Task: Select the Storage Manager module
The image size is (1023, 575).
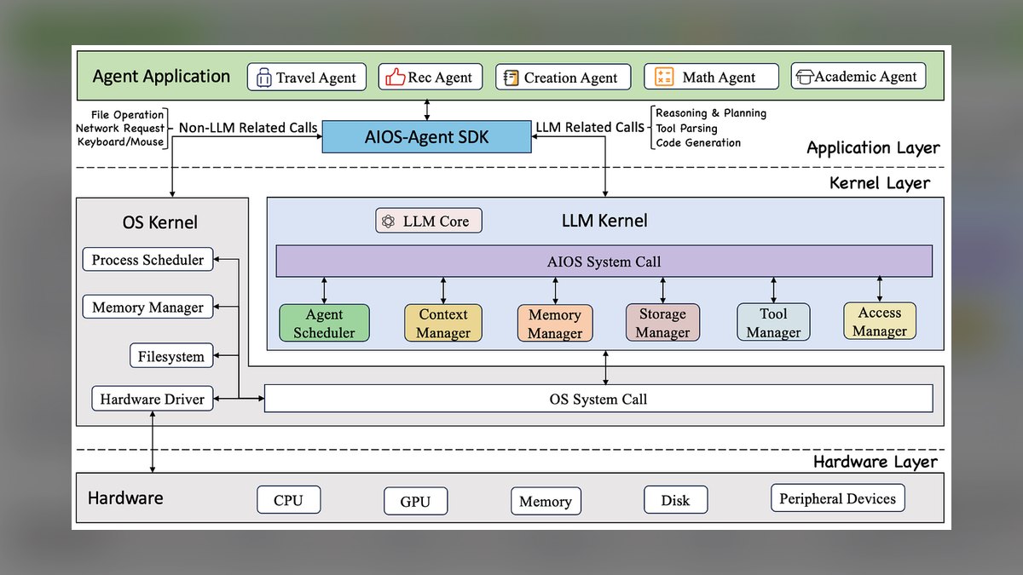Action: (663, 323)
